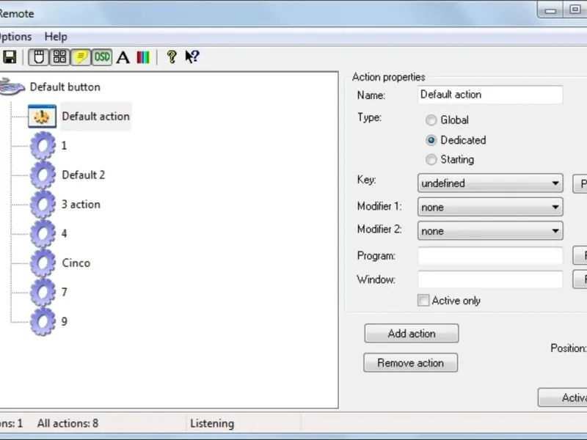
Task: Click the Remove action button
Action: click(x=411, y=362)
